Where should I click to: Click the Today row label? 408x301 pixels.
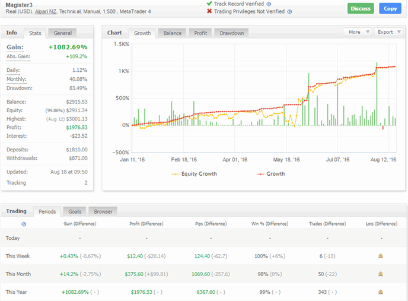tap(13, 238)
